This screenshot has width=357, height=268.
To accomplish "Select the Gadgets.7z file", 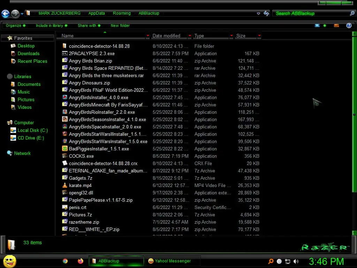I will pyautogui.click(x=81, y=178).
